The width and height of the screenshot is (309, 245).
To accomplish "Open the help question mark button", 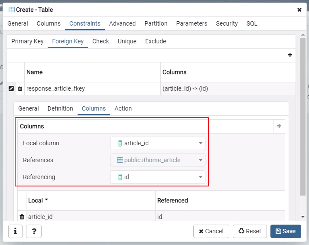I will point(34,231).
